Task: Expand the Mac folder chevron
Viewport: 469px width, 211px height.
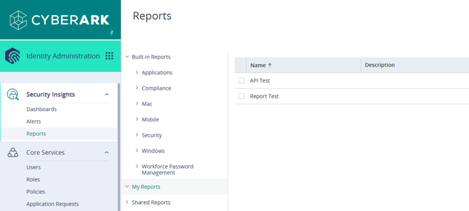Action: pos(137,104)
